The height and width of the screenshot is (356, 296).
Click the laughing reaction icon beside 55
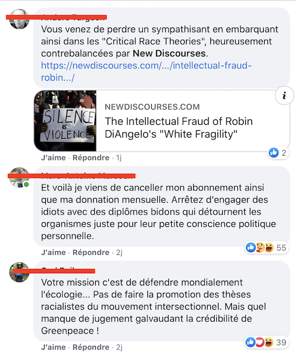pyautogui.click(x=269, y=247)
